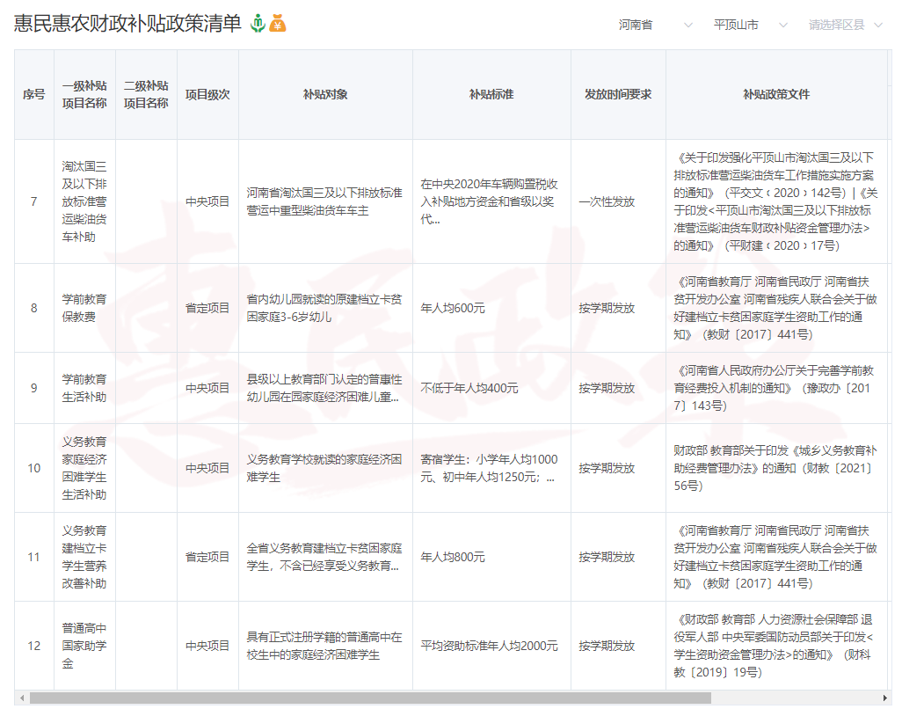
Task: Click the 一级补贴项目名称 column header
Action: 84,94
